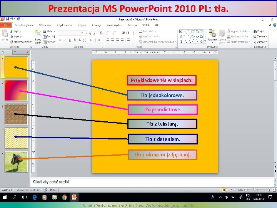
Task: Select right arrow shape in gallery
Action: tap(193, 37)
